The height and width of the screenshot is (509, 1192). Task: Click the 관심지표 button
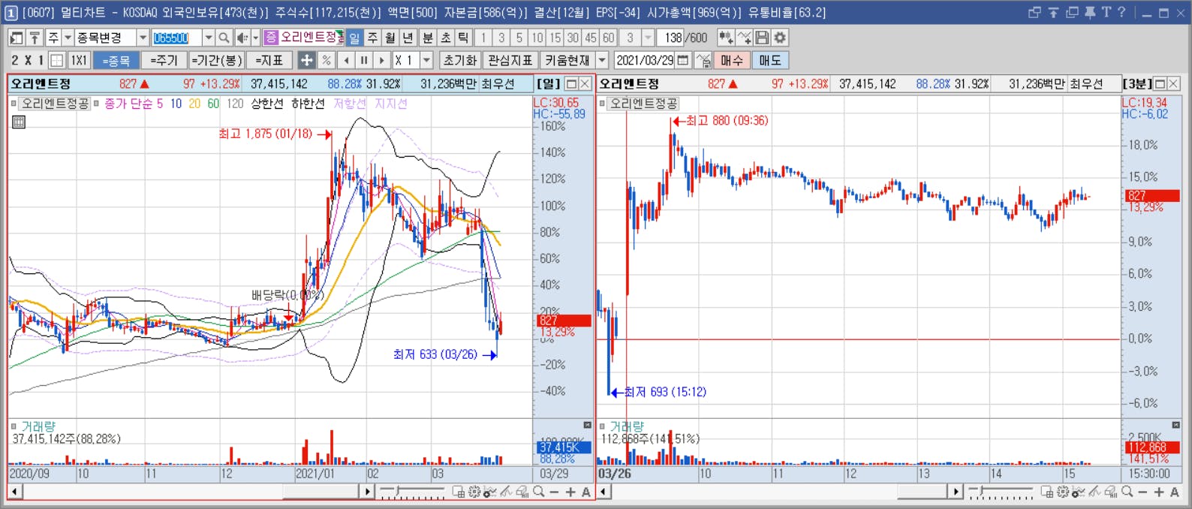point(510,60)
